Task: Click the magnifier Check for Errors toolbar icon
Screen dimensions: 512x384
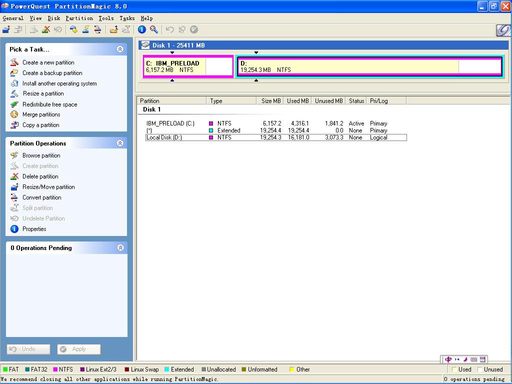Action: coord(154,29)
